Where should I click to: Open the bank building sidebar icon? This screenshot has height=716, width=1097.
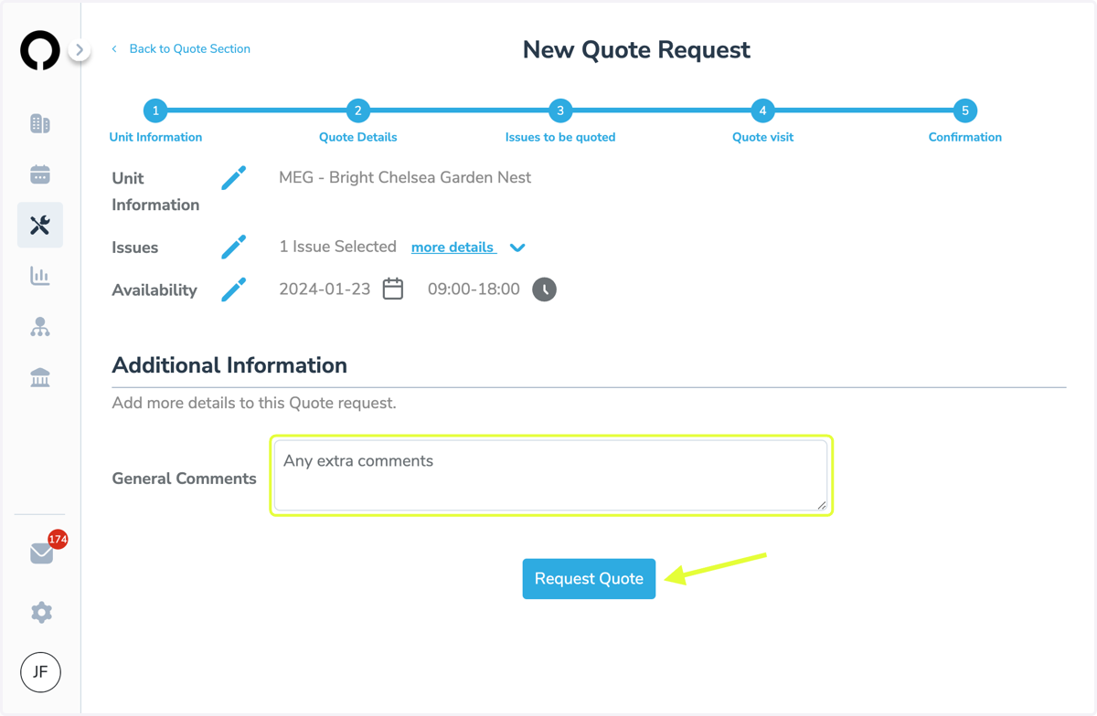(40, 377)
